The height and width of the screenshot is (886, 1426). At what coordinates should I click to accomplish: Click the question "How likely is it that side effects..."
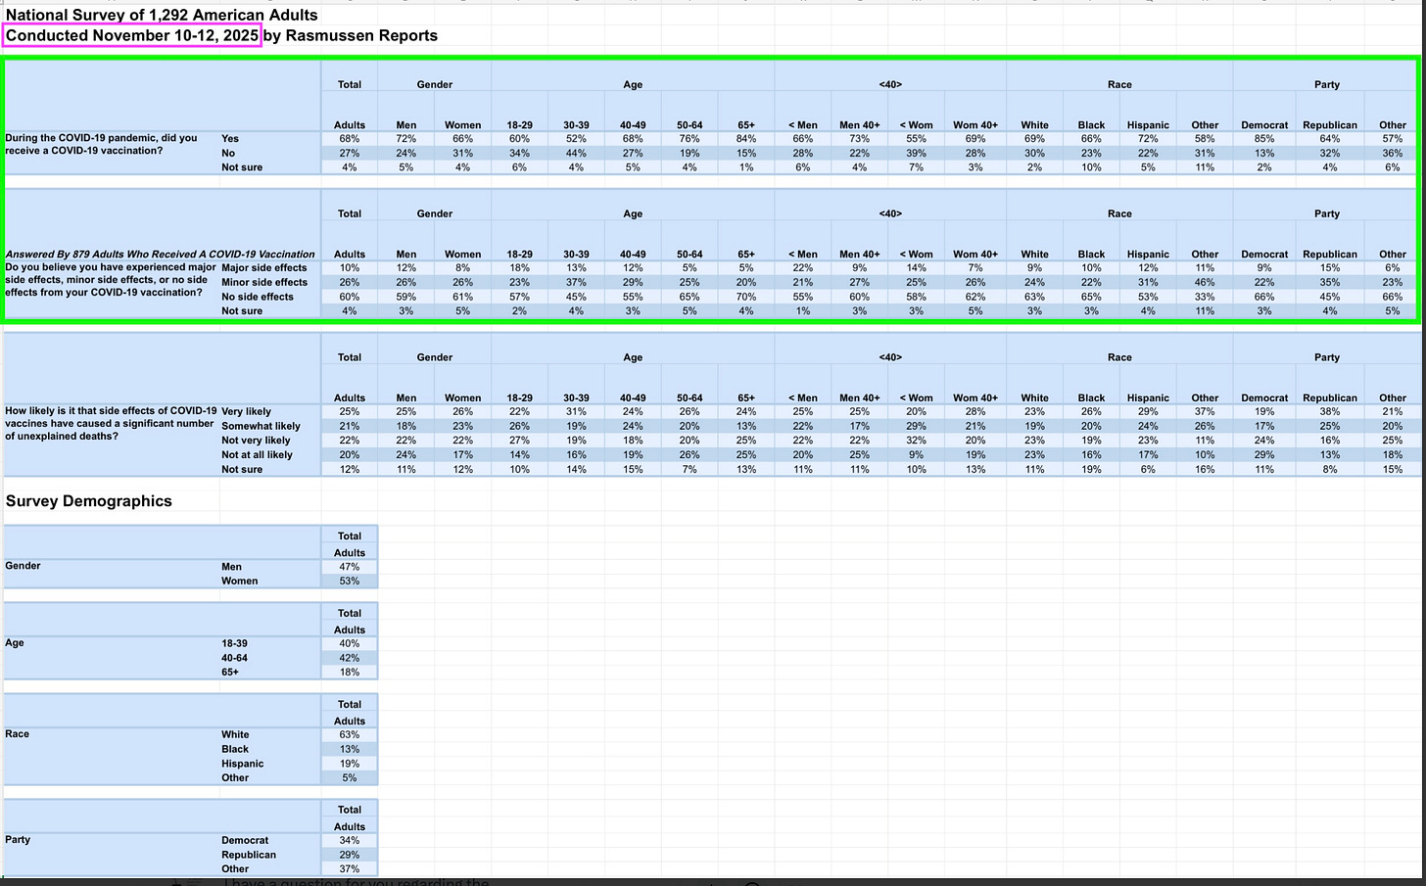point(110,423)
